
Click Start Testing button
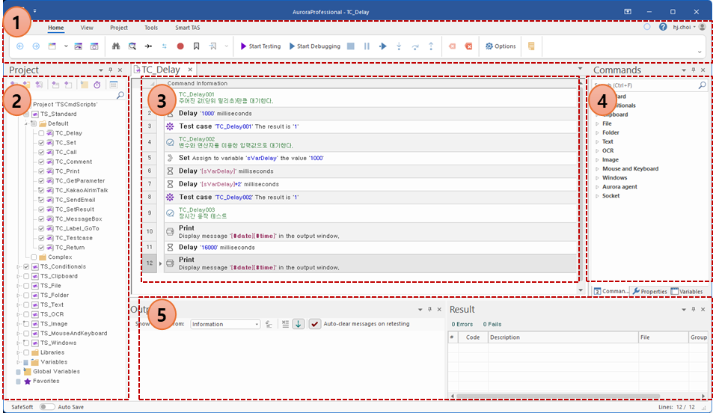(260, 46)
